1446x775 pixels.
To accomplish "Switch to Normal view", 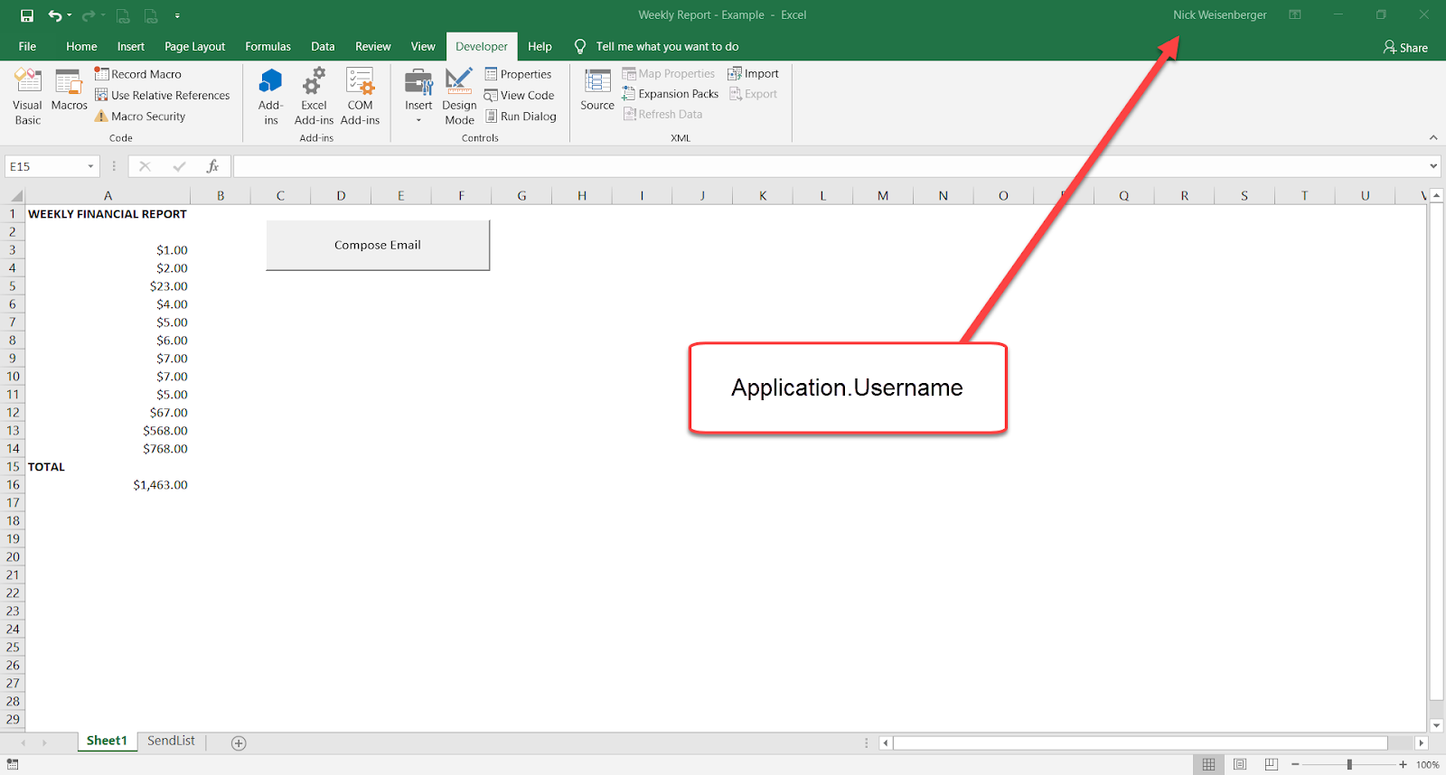I will click(1208, 764).
